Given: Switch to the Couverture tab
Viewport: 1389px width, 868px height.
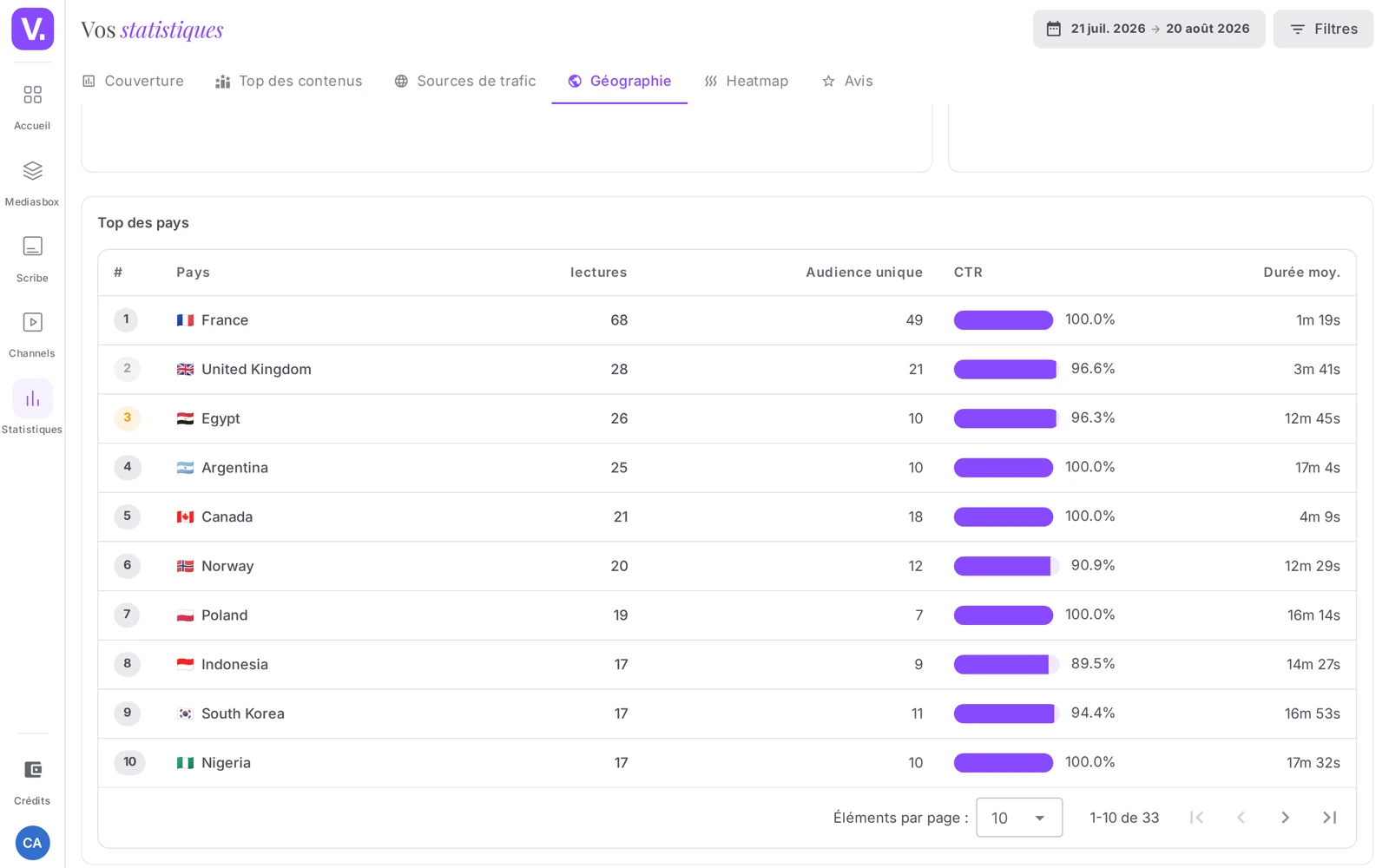Looking at the screenshot, I should click(x=133, y=81).
